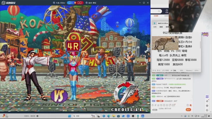Open the Notepad taskbar icon
Viewport: 212px width, 119px height.
[x=138, y=116]
